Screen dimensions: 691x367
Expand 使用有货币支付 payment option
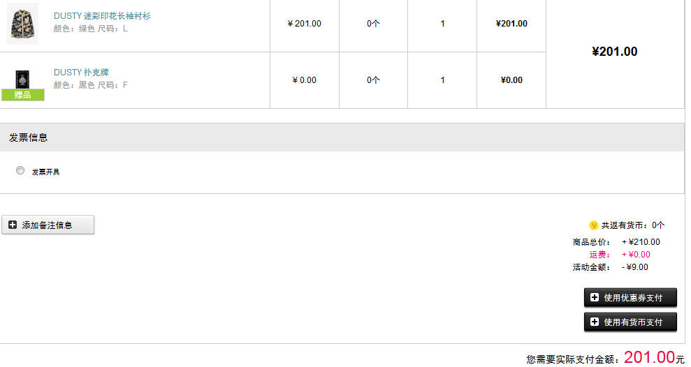(630, 322)
